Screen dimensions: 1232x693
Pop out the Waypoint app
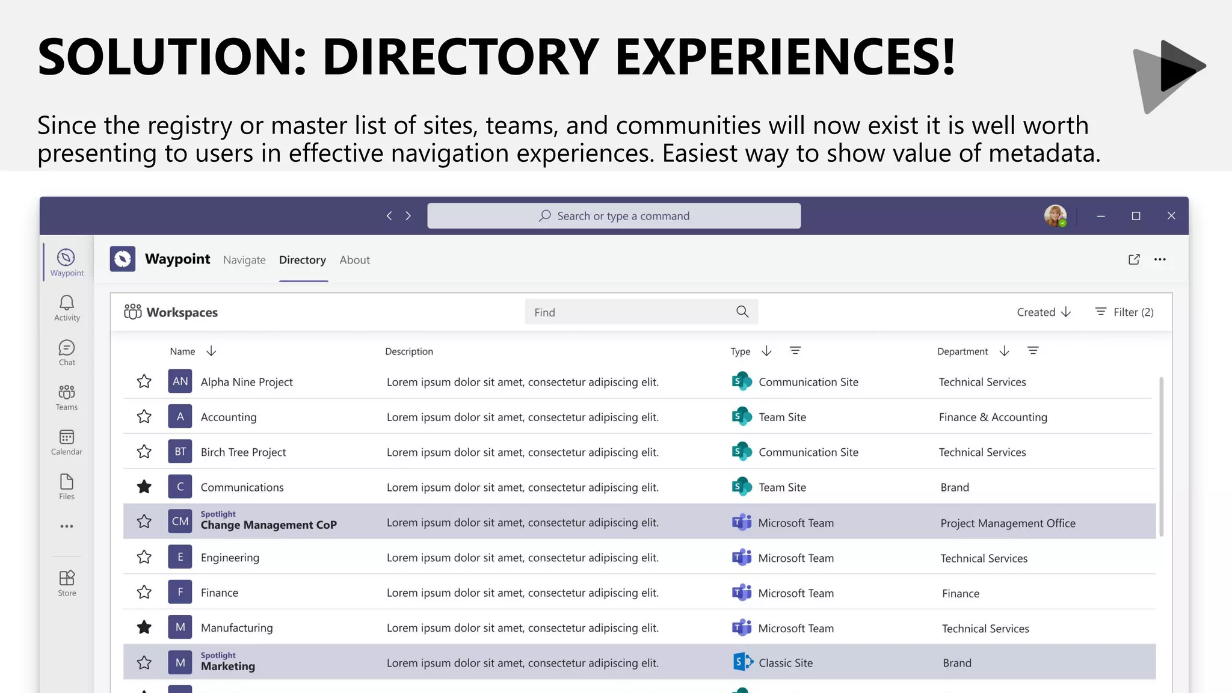click(x=1134, y=259)
